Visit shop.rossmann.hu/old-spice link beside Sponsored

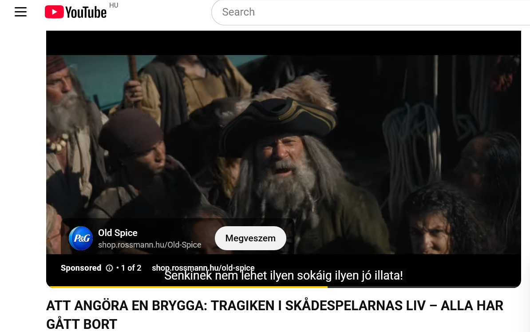coord(203,268)
